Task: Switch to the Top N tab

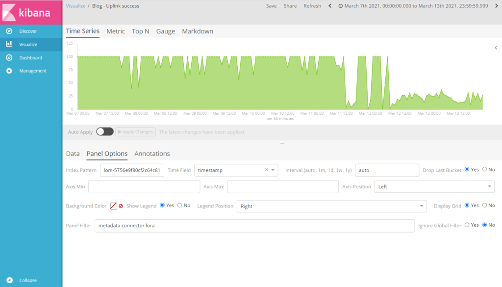Action: click(141, 31)
